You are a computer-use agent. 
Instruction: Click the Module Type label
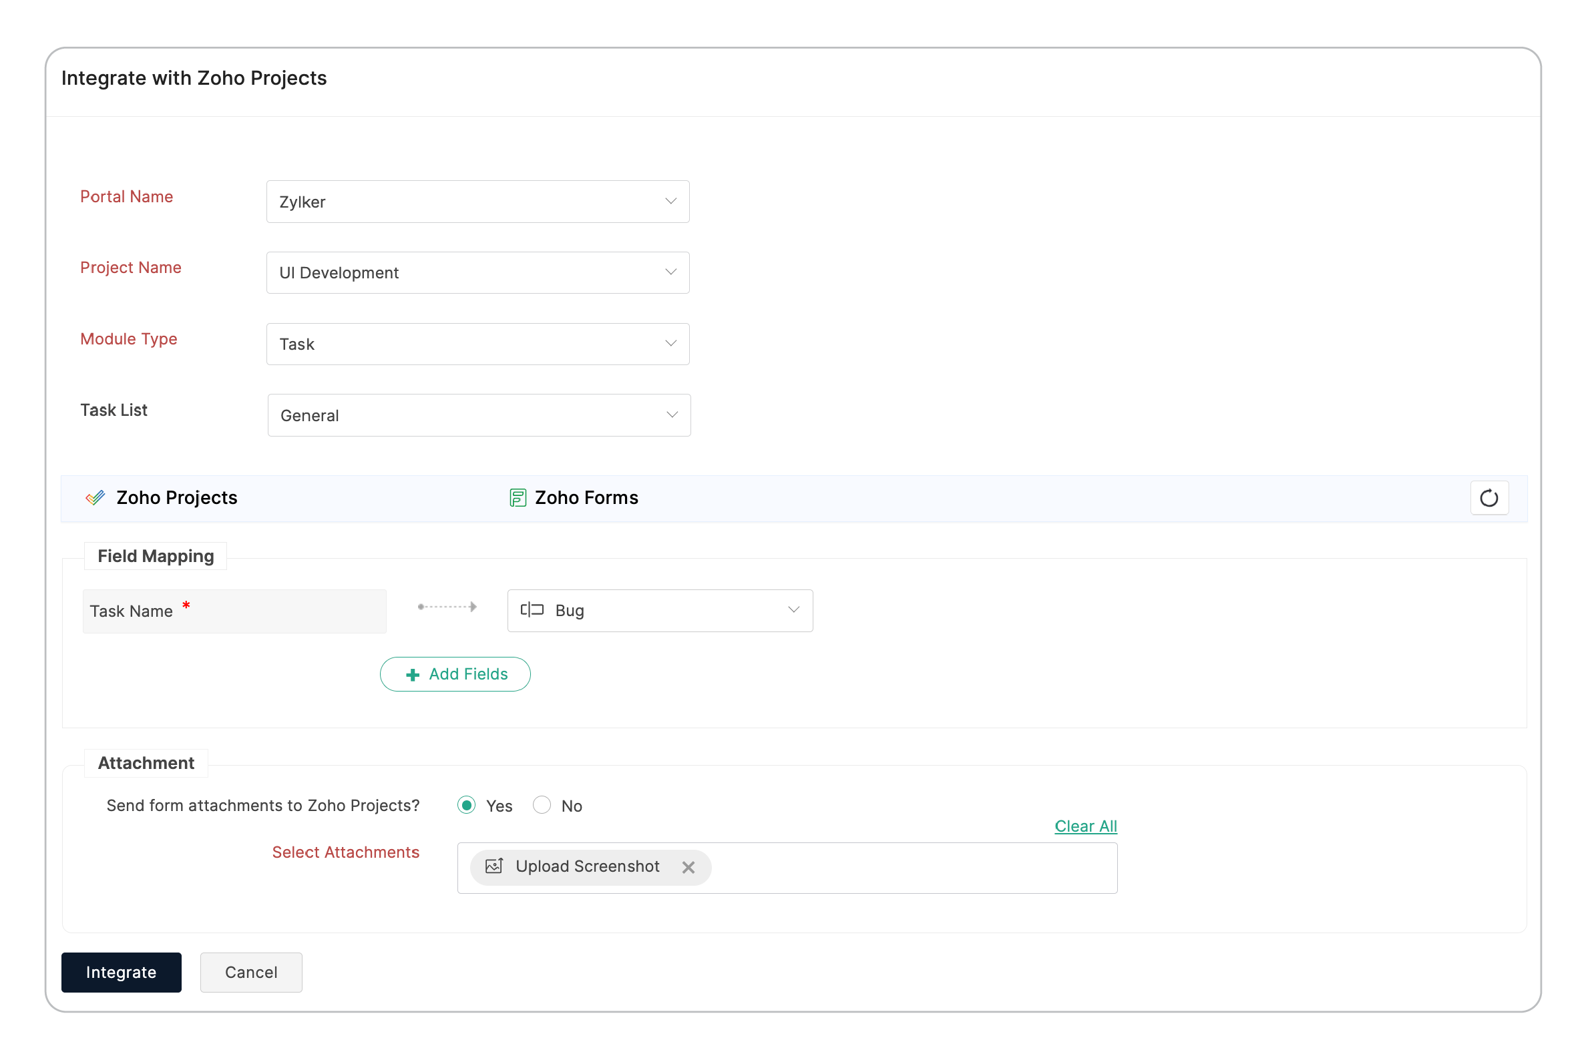point(128,338)
